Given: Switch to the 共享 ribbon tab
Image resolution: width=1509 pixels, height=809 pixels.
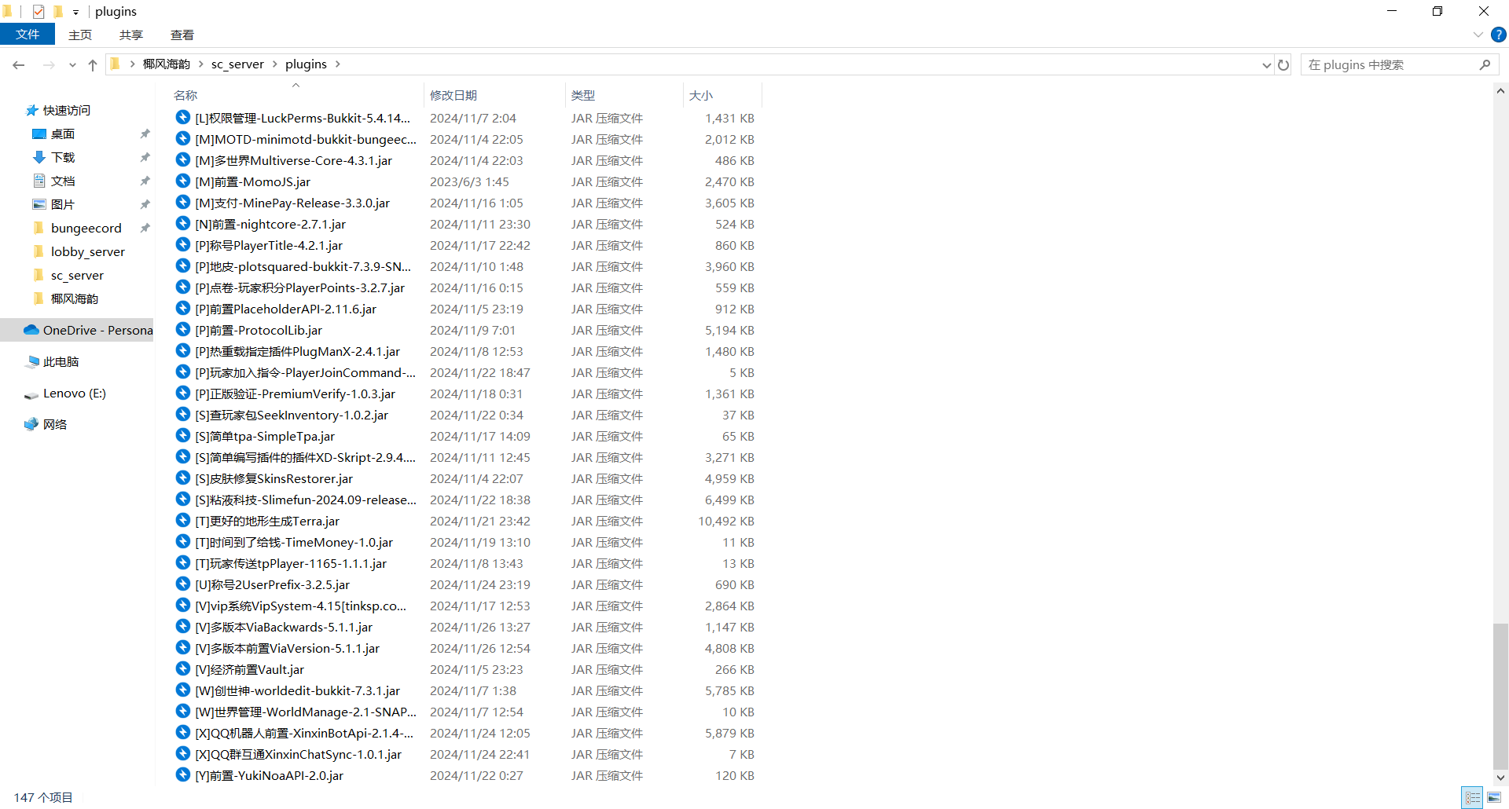Looking at the screenshot, I should coord(131,35).
